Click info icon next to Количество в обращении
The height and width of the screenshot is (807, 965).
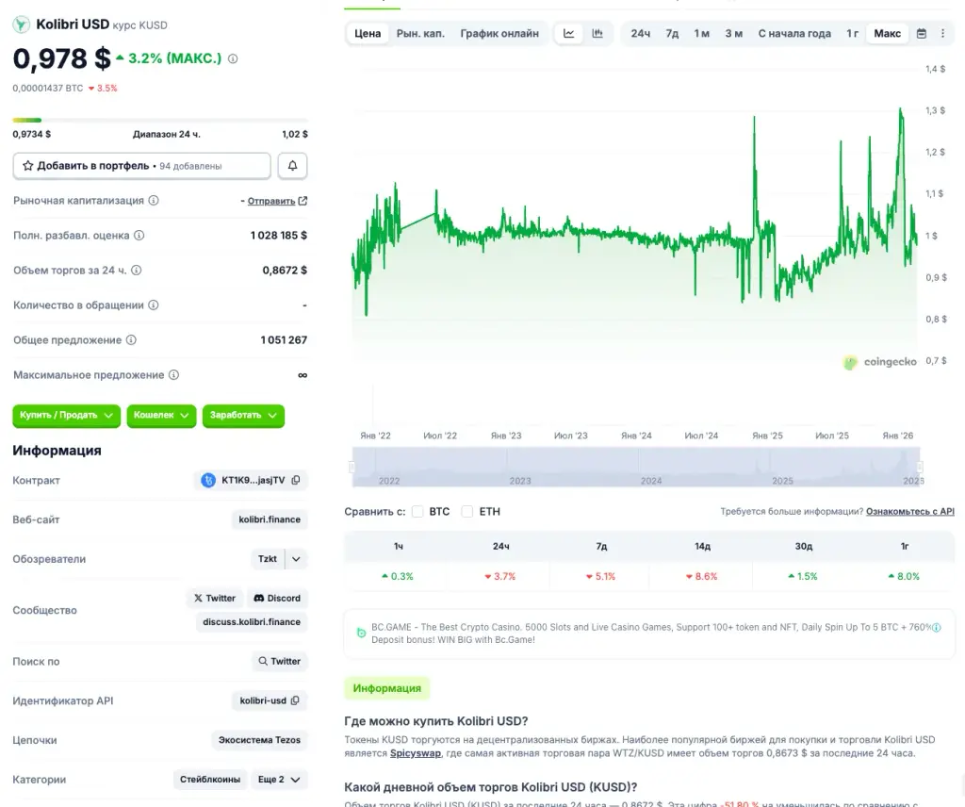coord(154,305)
